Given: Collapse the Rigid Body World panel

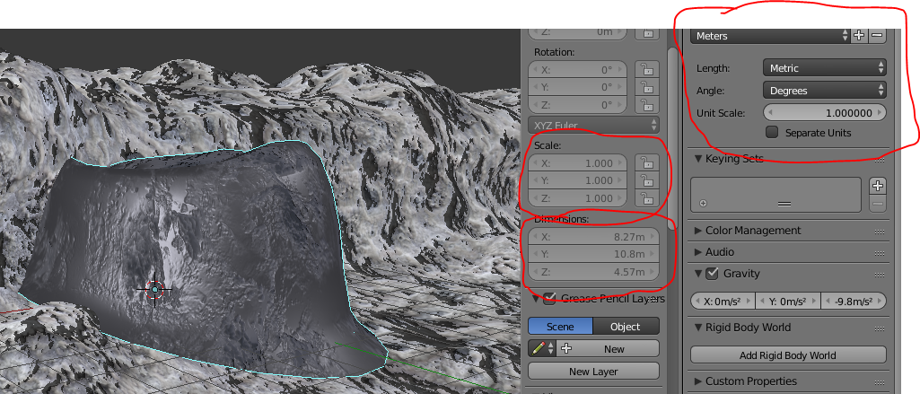Looking at the screenshot, I should pos(698,328).
